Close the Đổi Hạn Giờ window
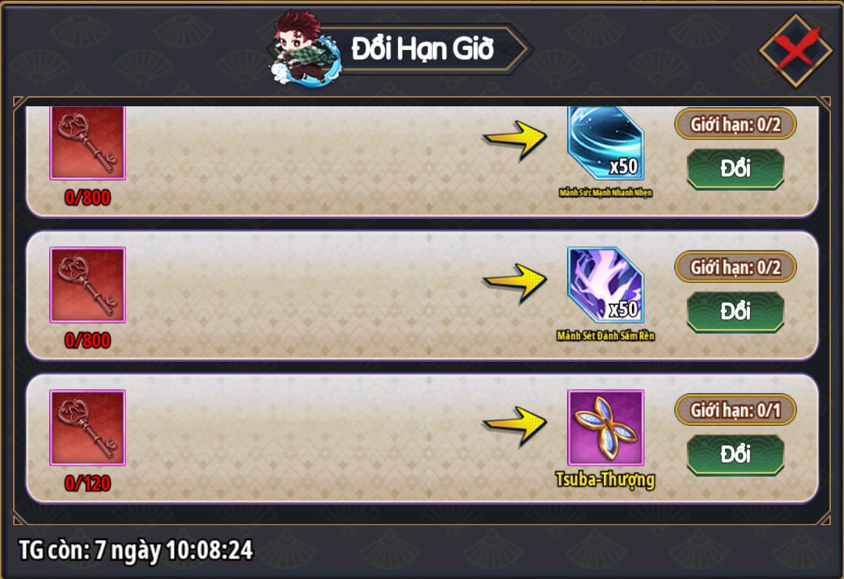The image size is (844, 579). 796,50
